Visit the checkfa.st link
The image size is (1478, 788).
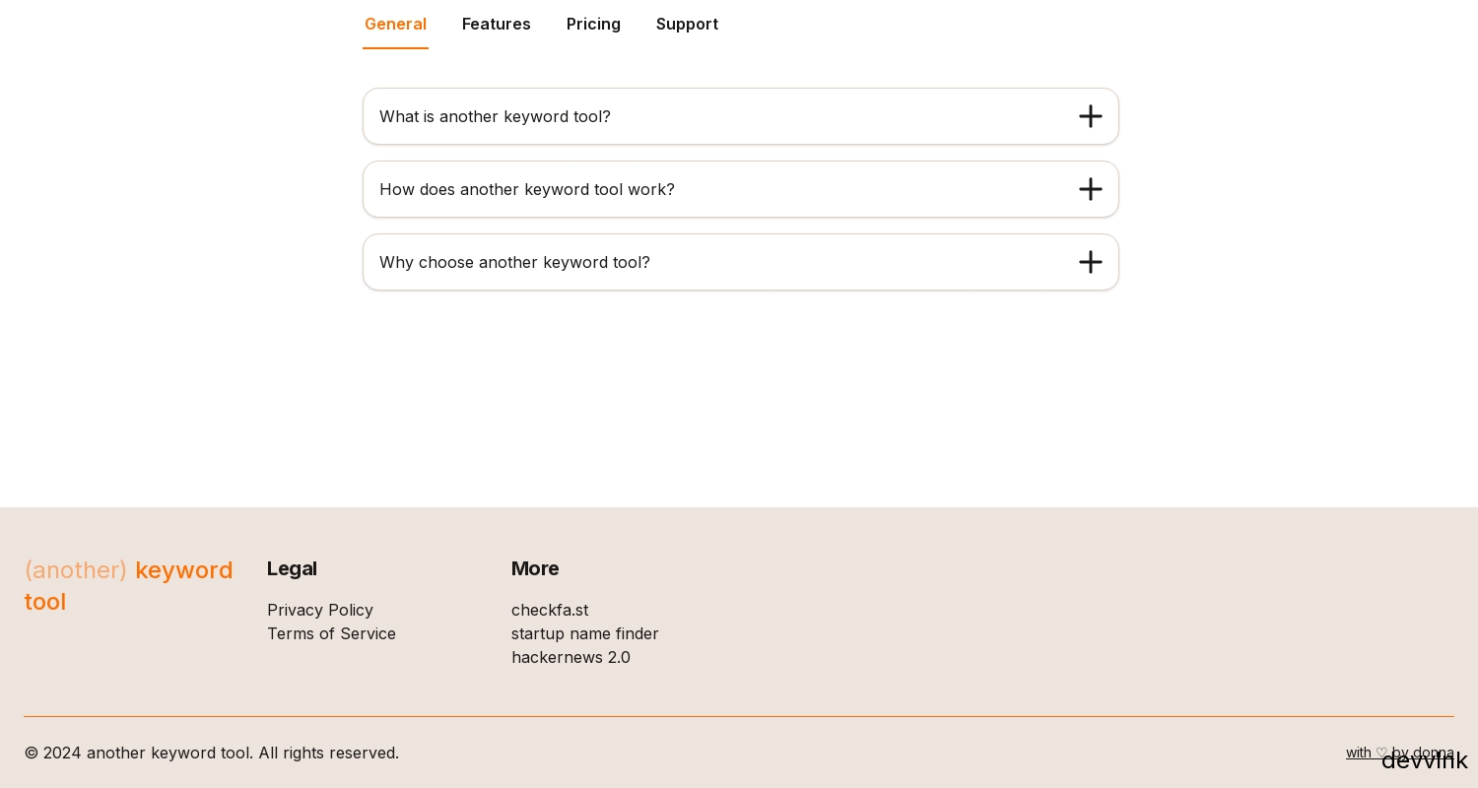coord(550,610)
